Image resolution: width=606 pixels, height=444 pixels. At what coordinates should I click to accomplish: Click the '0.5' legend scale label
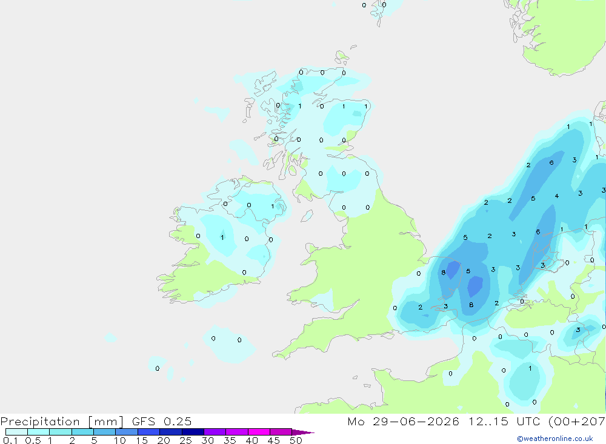coord(33,440)
